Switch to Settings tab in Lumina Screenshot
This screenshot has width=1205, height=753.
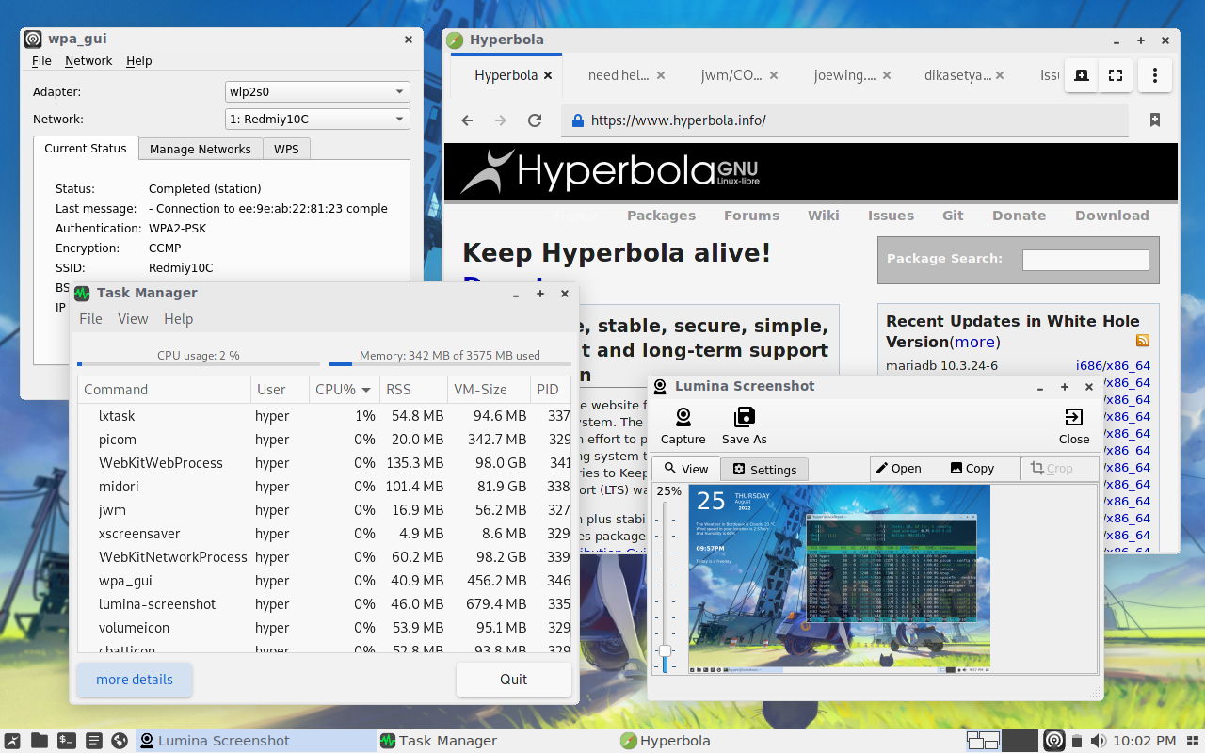click(x=764, y=470)
